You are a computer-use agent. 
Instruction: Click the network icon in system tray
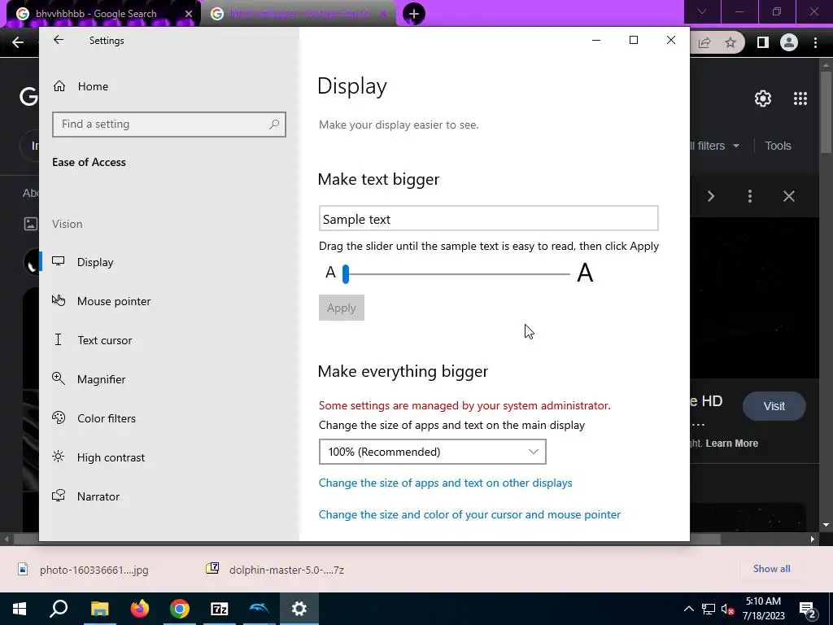point(709,609)
